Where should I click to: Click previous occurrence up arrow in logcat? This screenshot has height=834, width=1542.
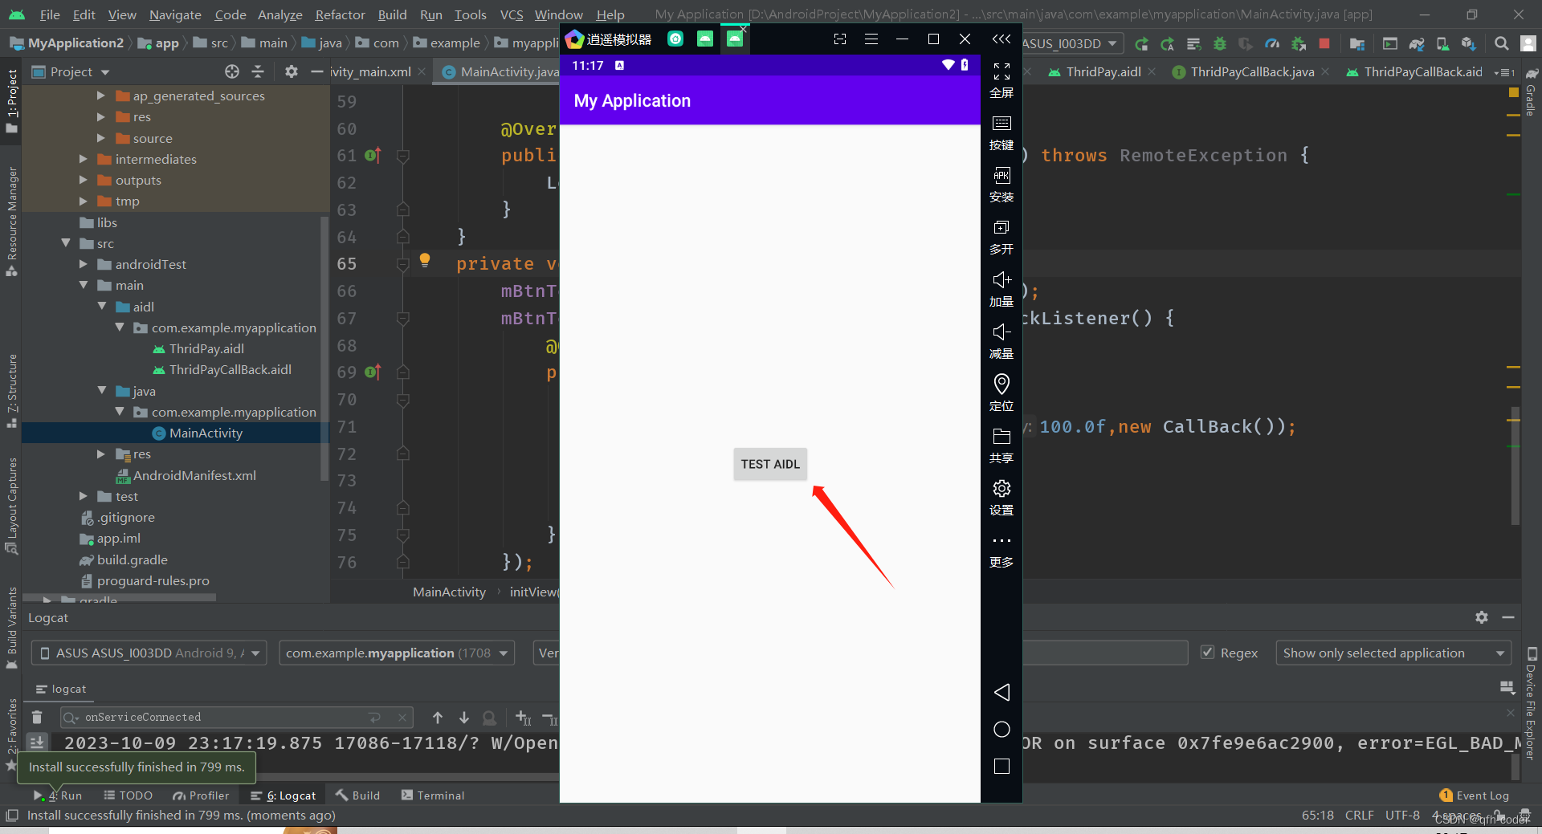[438, 717]
